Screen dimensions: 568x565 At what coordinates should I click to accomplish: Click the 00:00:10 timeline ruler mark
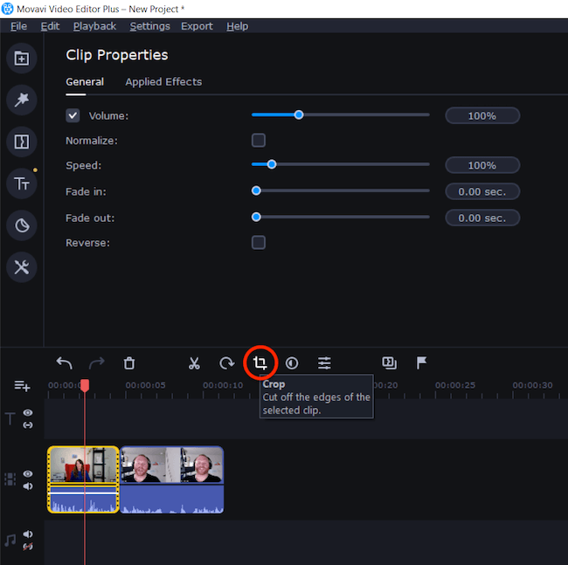tap(223, 385)
